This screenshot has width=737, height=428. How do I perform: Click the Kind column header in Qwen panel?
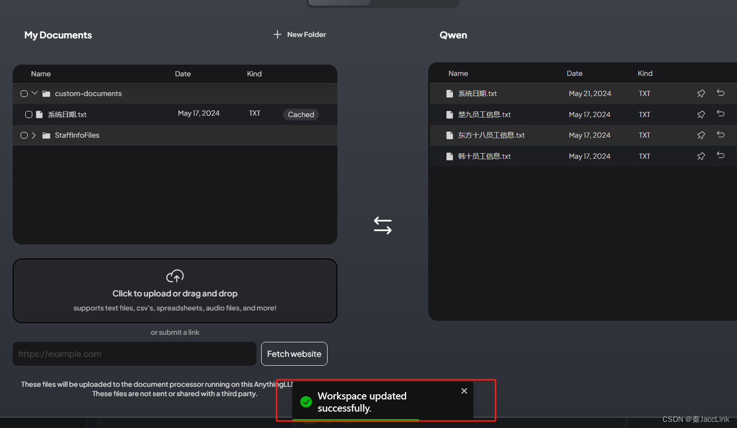point(645,74)
